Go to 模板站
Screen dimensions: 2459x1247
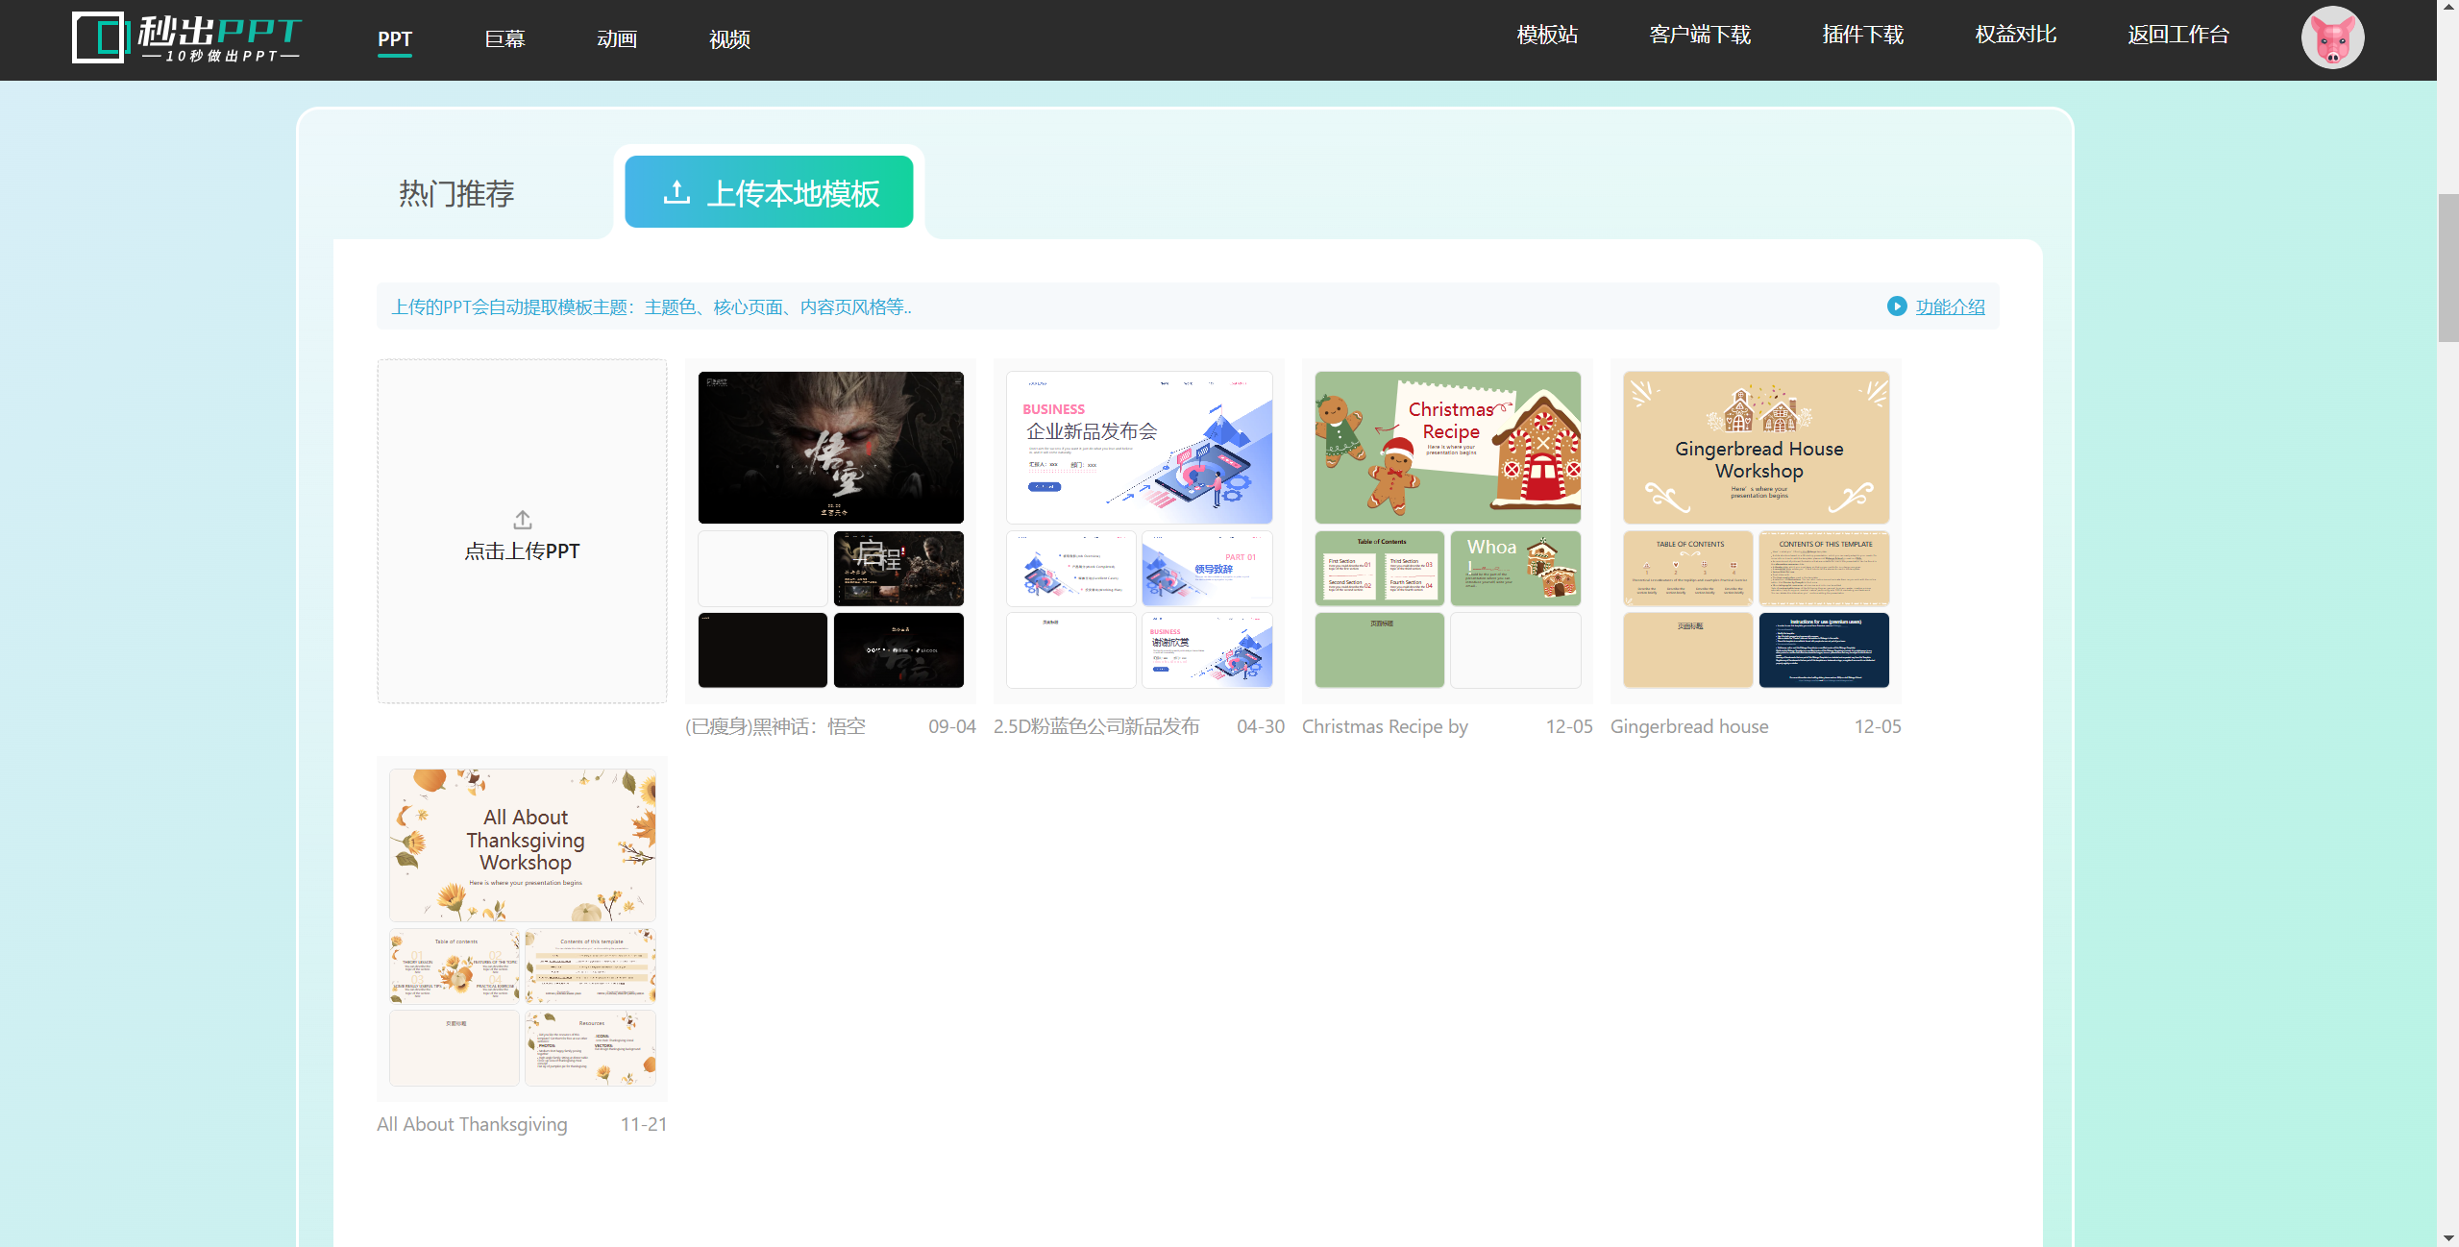click(x=1547, y=35)
